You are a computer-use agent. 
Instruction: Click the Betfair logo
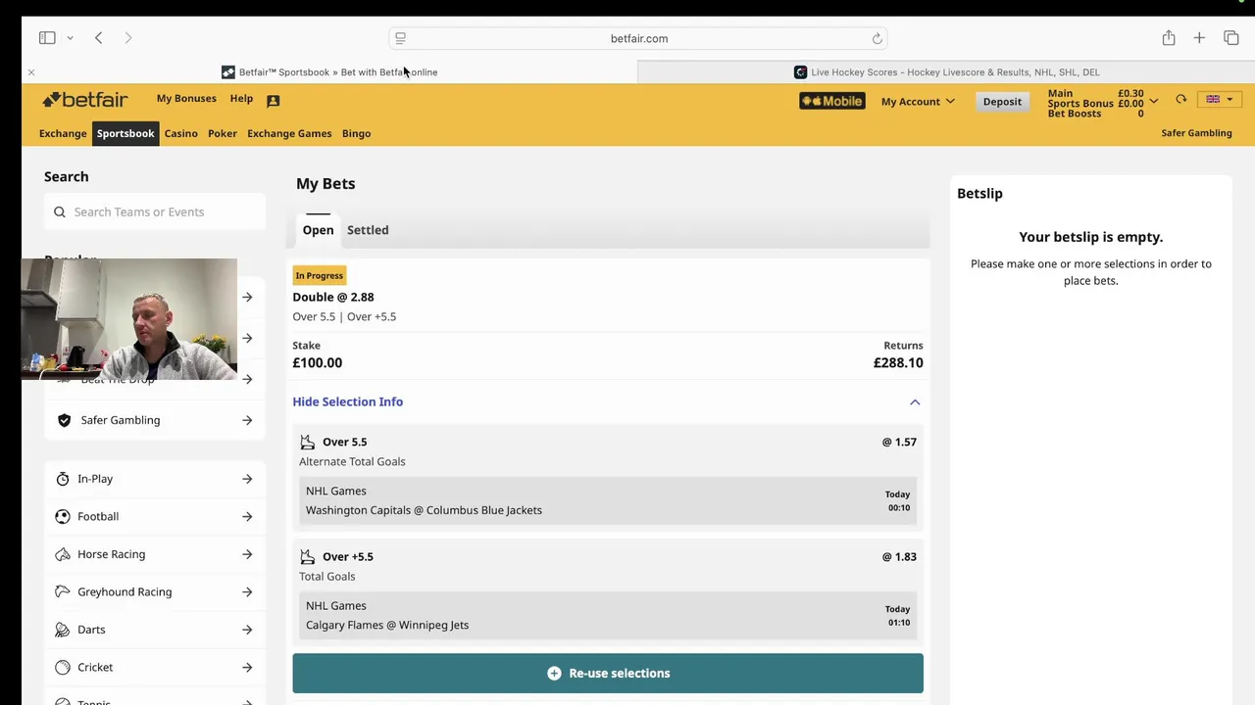(x=85, y=100)
